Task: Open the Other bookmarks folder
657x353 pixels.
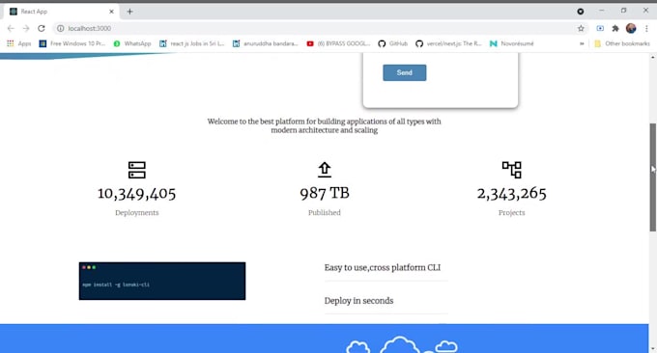Action: pos(622,43)
